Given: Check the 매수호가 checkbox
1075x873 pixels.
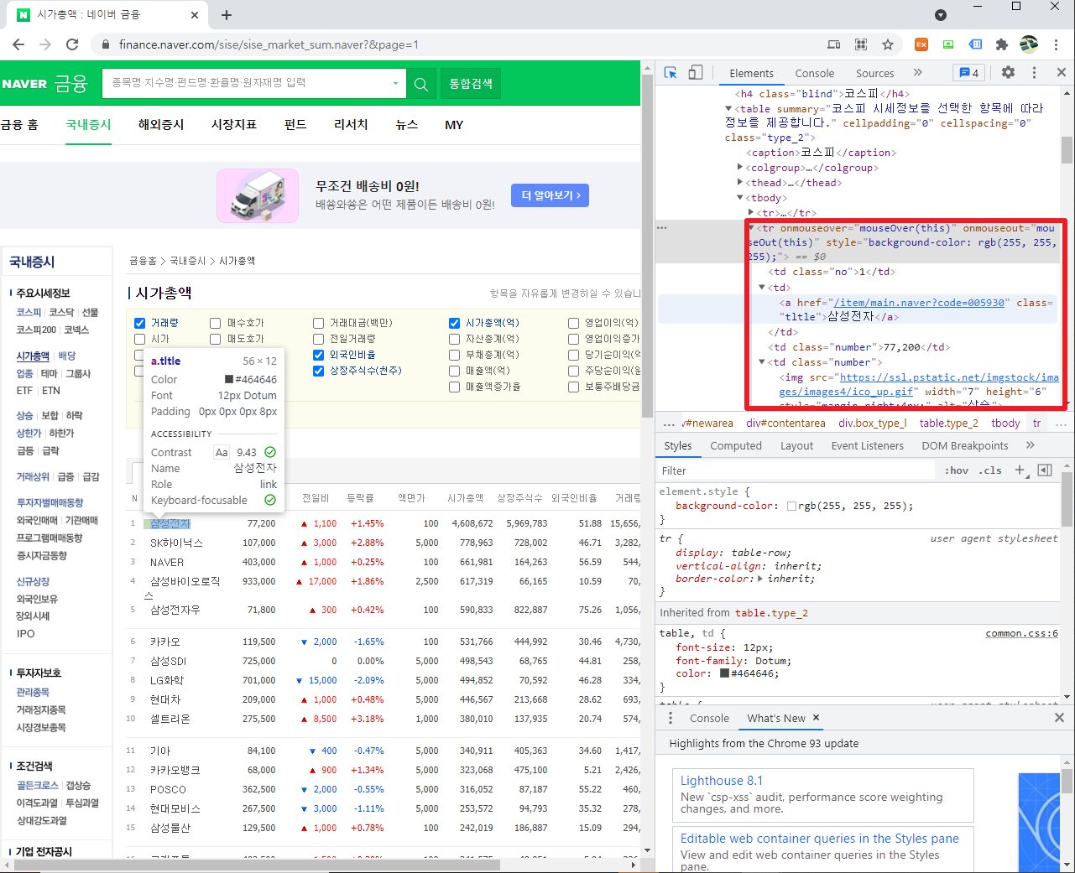Looking at the screenshot, I should pyautogui.click(x=216, y=323).
